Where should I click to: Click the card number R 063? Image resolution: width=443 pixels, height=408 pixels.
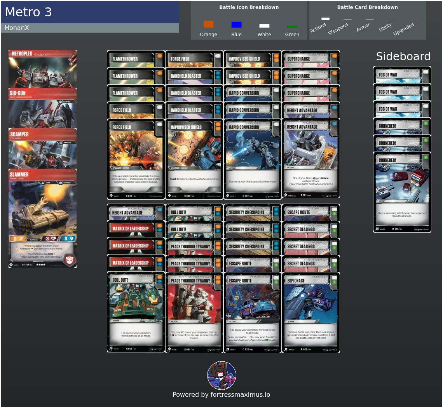(129, 349)
